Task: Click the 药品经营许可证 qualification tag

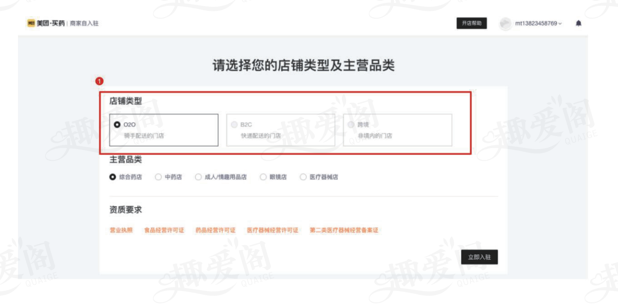Action: pyautogui.click(x=215, y=230)
